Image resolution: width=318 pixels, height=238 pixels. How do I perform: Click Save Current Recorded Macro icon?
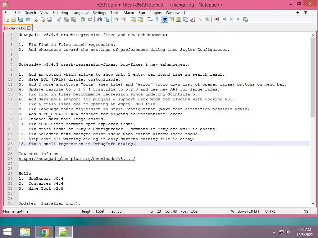[x=245, y=19]
